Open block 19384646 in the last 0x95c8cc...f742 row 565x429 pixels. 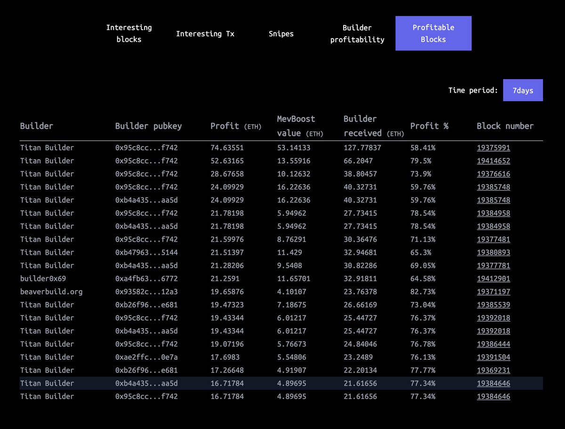493,397
